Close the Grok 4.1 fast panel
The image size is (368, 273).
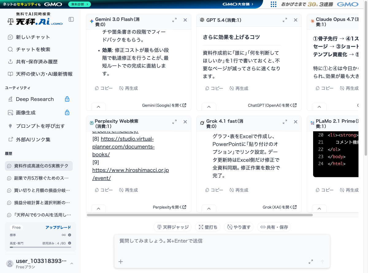(296, 122)
